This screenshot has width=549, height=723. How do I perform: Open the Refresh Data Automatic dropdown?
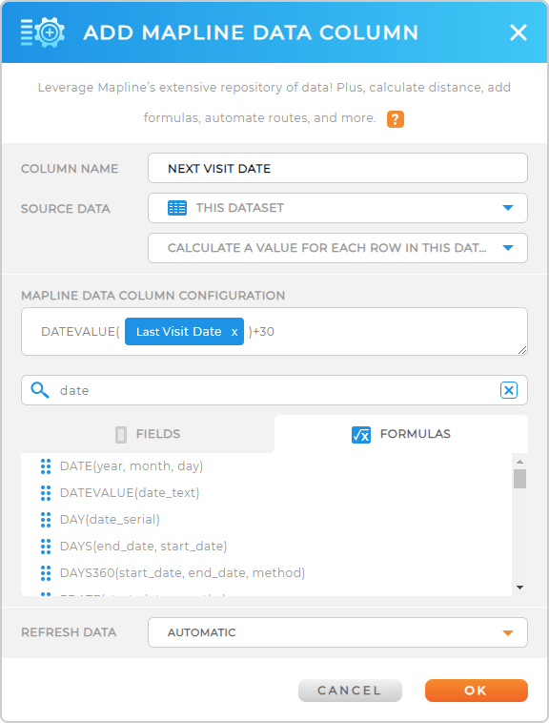point(337,632)
